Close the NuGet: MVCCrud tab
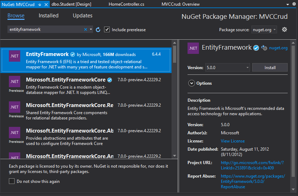Viewport: 298px width, 196px height. [x=46, y=4]
